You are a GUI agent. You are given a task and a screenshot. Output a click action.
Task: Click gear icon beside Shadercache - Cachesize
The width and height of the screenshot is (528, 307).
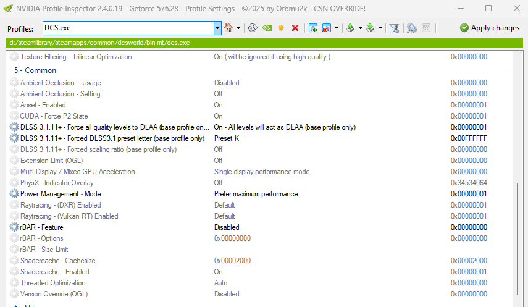tap(14, 261)
